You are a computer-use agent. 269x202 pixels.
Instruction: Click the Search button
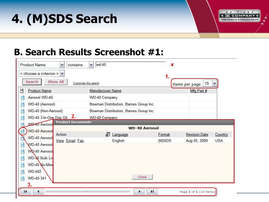[32, 82]
